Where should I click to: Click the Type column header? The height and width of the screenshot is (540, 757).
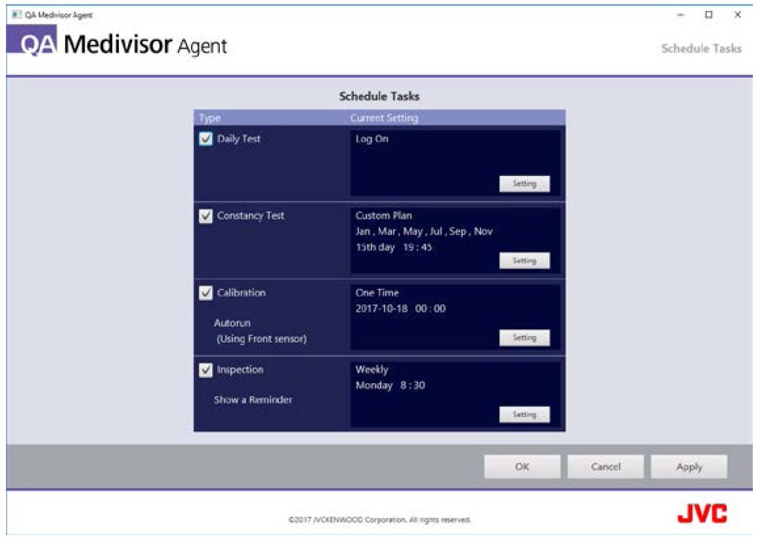point(210,118)
